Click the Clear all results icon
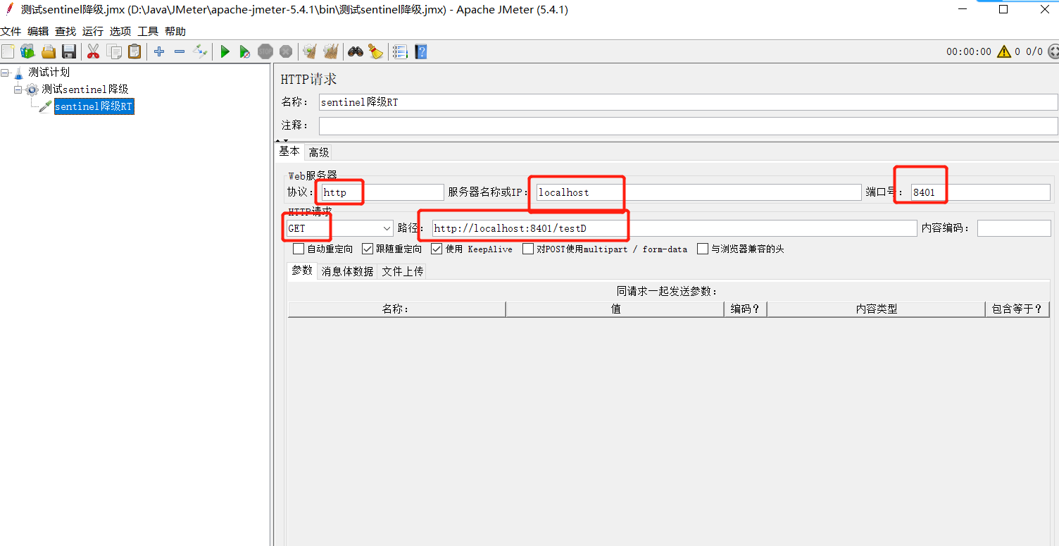 (330, 51)
